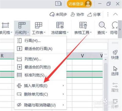Open the 查找 dropdown arrow
Viewport: 122px width, 111px height.
[x=106, y=33]
